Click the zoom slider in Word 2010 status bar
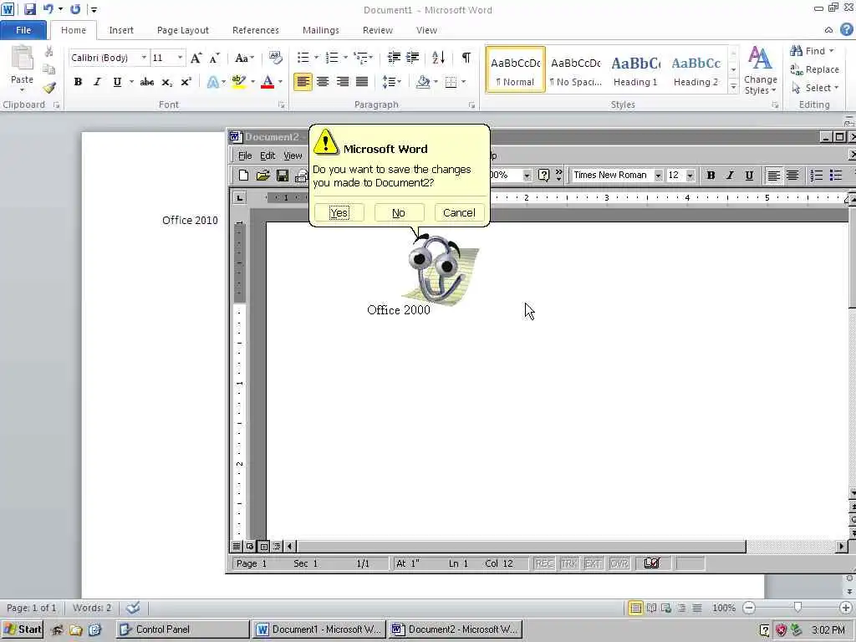The width and height of the screenshot is (856, 642). coord(797,608)
